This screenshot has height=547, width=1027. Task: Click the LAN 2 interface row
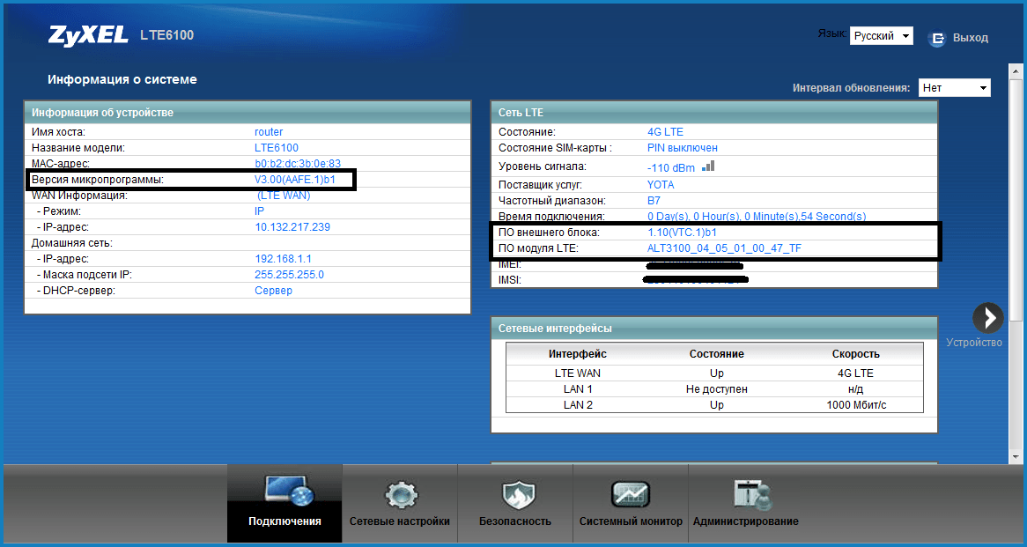tap(714, 404)
